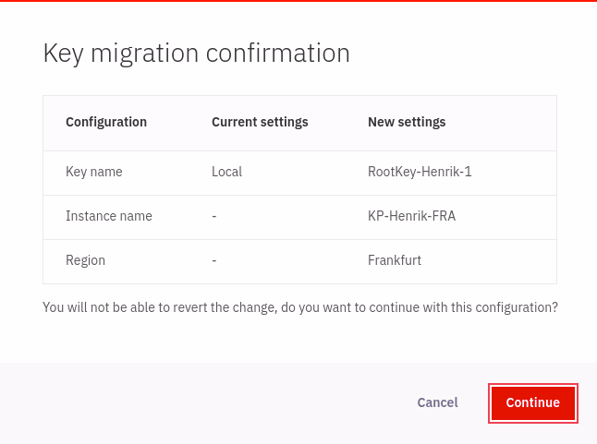The height and width of the screenshot is (444, 597).
Task: Select the new key name RootKey-Henrik-1
Action: pyautogui.click(x=420, y=172)
